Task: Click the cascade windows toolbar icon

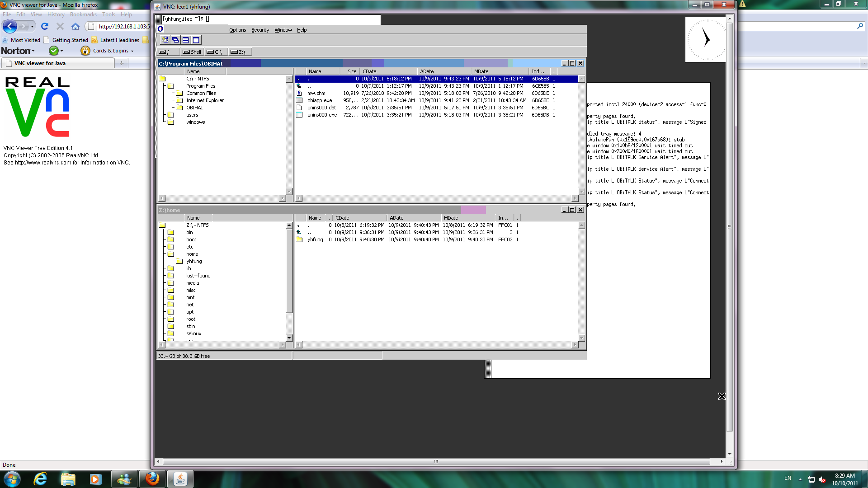Action: click(x=175, y=40)
